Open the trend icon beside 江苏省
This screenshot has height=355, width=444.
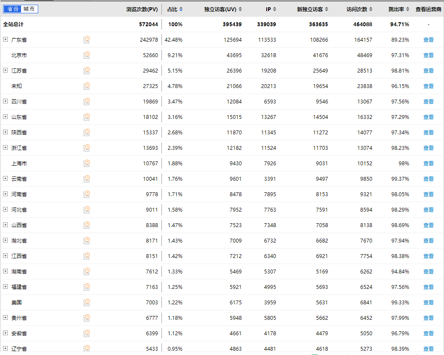(x=87, y=70)
